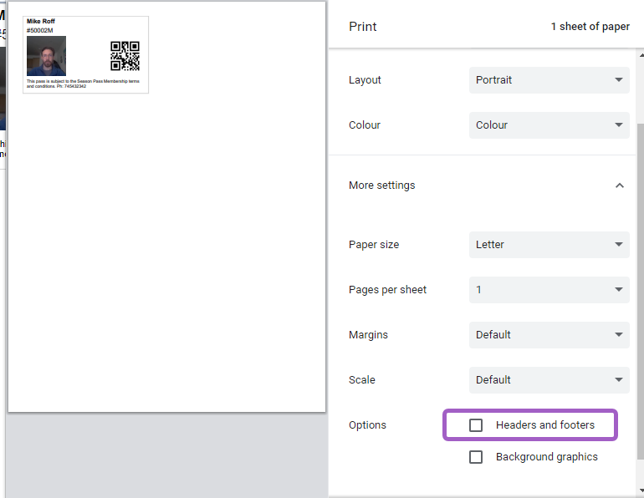
Task: Click the QR code in the print preview
Action: (x=125, y=56)
